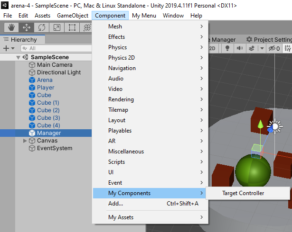Viewport: 292px width, 232px height.
Task: Toggle scene effects icon
Action: tap(252, 48)
